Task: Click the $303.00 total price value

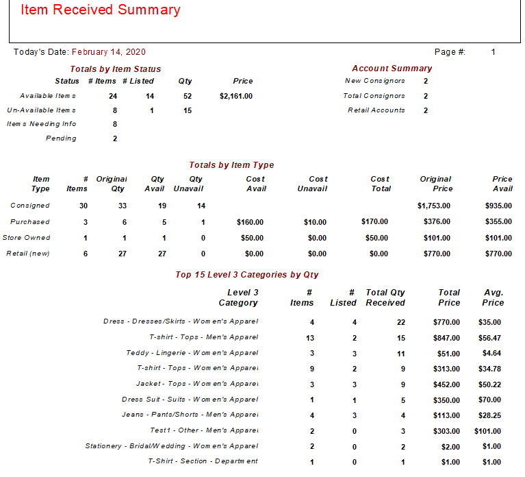Action: [446, 431]
